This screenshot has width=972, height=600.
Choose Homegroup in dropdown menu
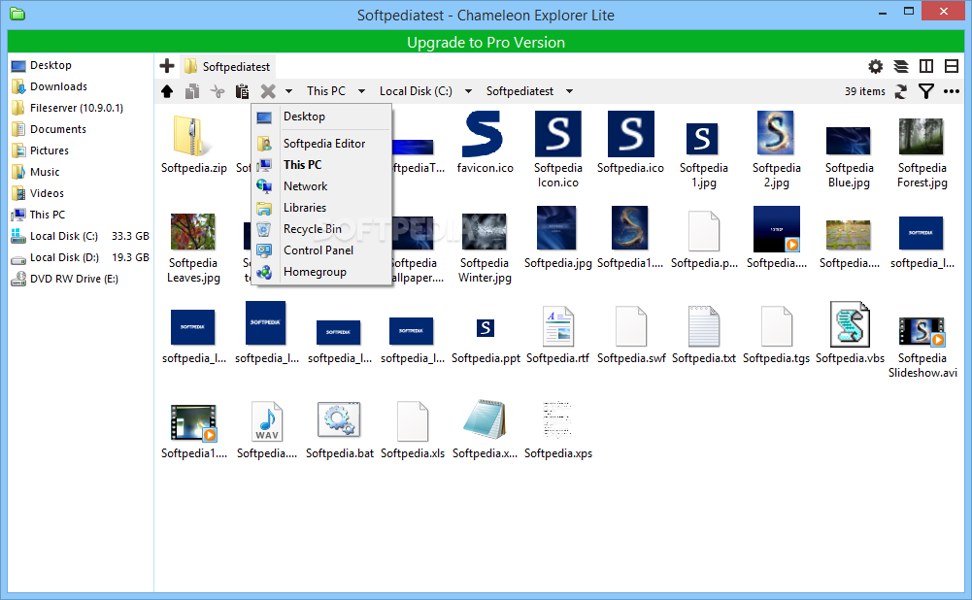(321, 272)
